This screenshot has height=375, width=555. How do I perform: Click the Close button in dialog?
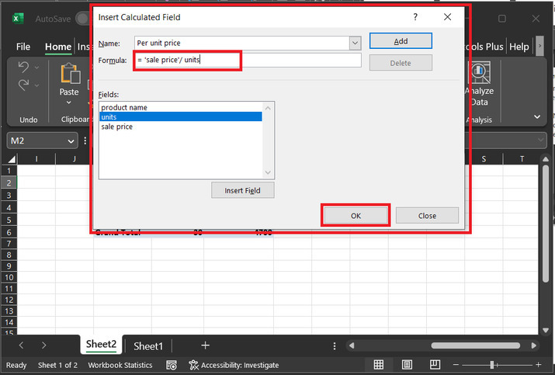click(427, 216)
